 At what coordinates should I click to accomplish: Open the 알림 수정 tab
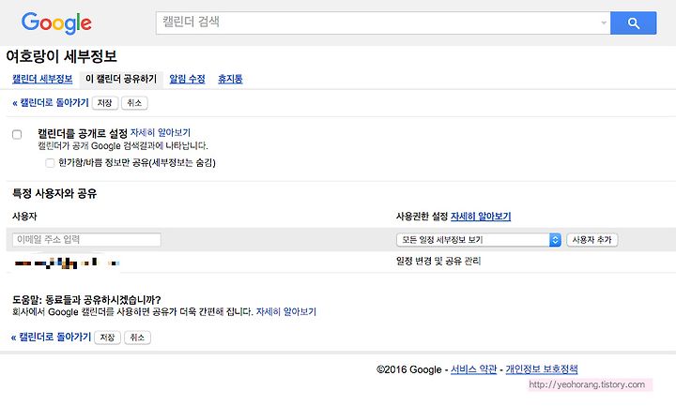(187, 79)
